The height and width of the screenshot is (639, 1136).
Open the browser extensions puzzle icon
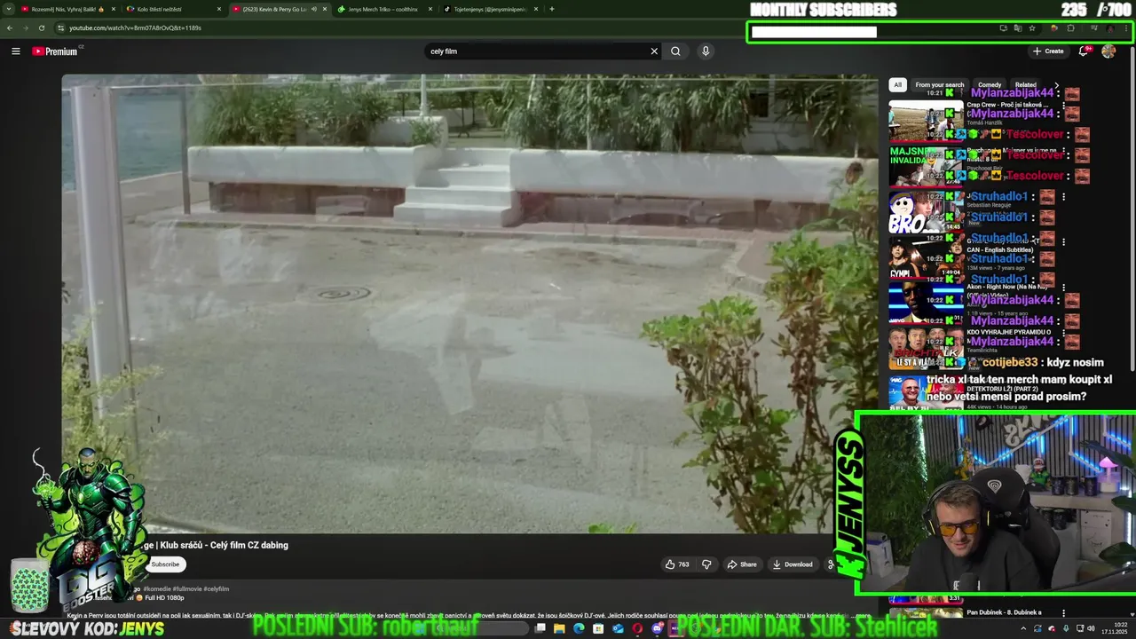click(x=1070, y=28)
